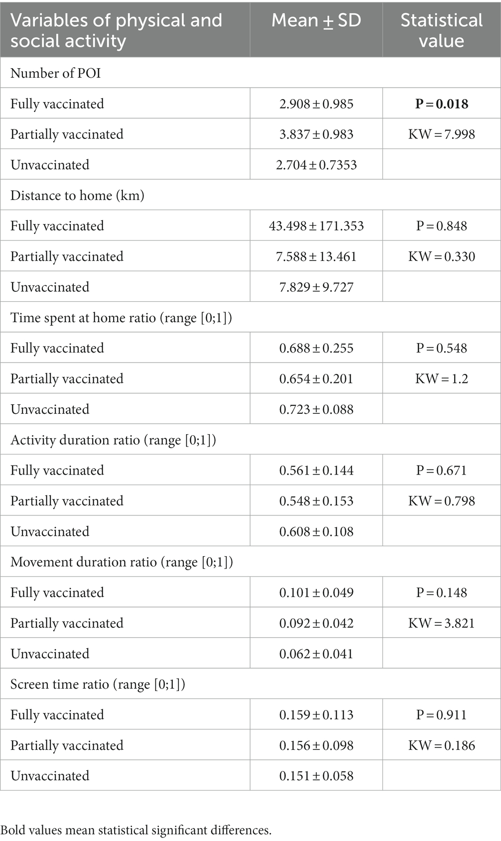Select the 2.704 ± 0.7353 cell
This screenshot has height=841, width=501.
tap(316, 165)
